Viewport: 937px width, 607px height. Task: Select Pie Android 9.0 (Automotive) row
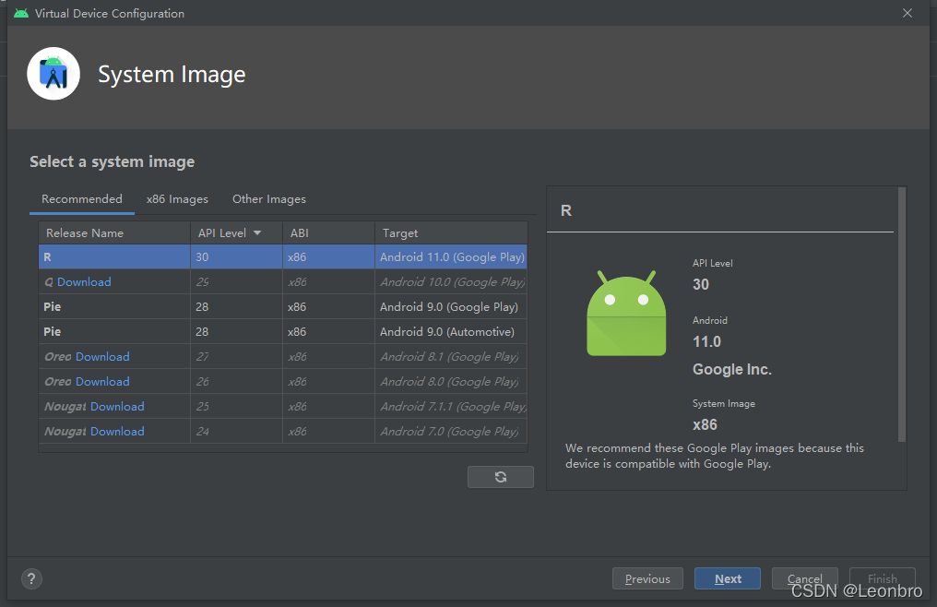(282, 331)
